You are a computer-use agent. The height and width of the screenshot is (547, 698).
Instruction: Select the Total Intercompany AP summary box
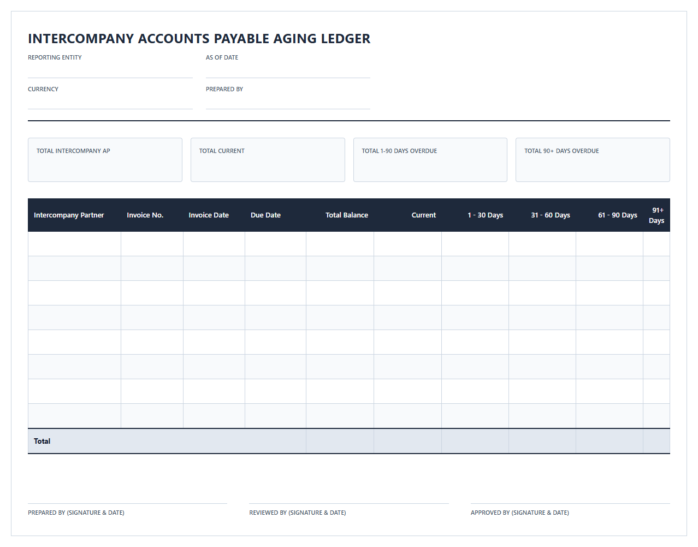point(105,160)
